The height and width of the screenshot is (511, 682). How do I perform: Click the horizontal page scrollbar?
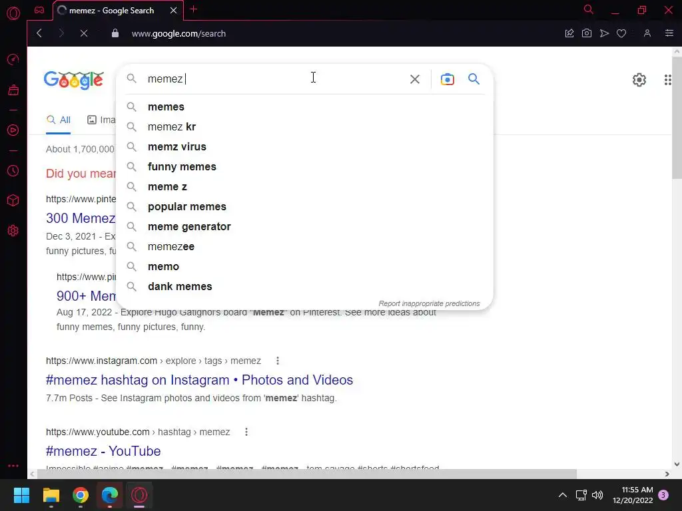click(x=306, y=474)
